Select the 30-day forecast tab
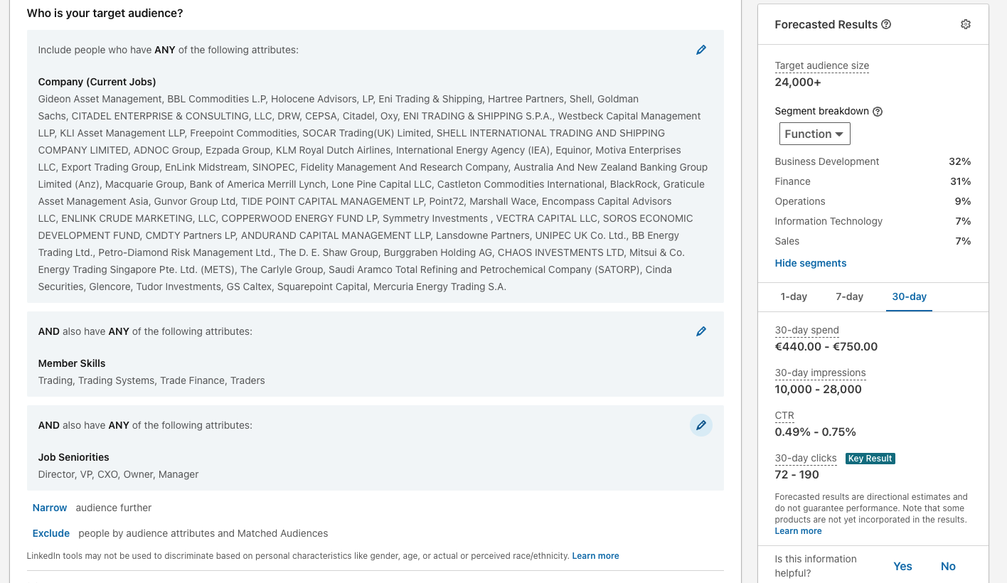The height and width of the screenshot is (583, 1007). (x=909, y=296)
